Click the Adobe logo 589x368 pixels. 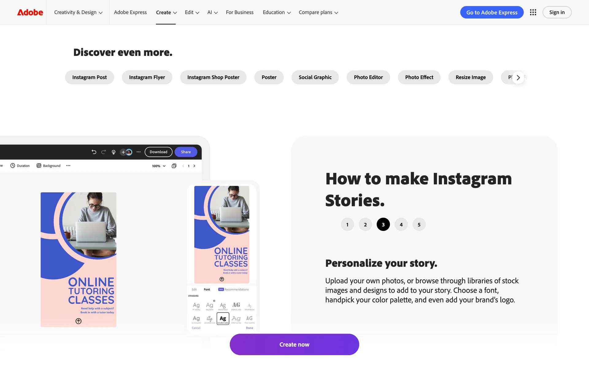click(30, 12)
